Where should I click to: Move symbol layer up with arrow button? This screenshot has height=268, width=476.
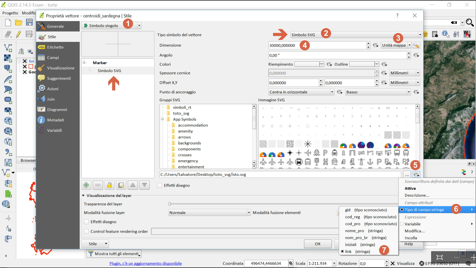pos(133,185)
